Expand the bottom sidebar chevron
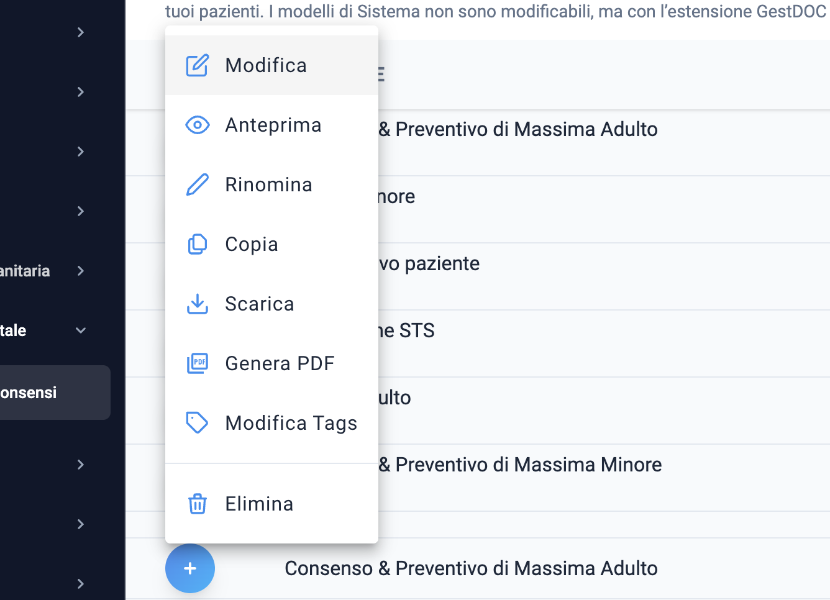Screen dimensions: 830x600 tap(80, 584)
